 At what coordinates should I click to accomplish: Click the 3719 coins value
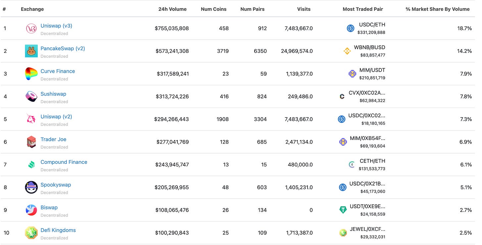point(222,51)
